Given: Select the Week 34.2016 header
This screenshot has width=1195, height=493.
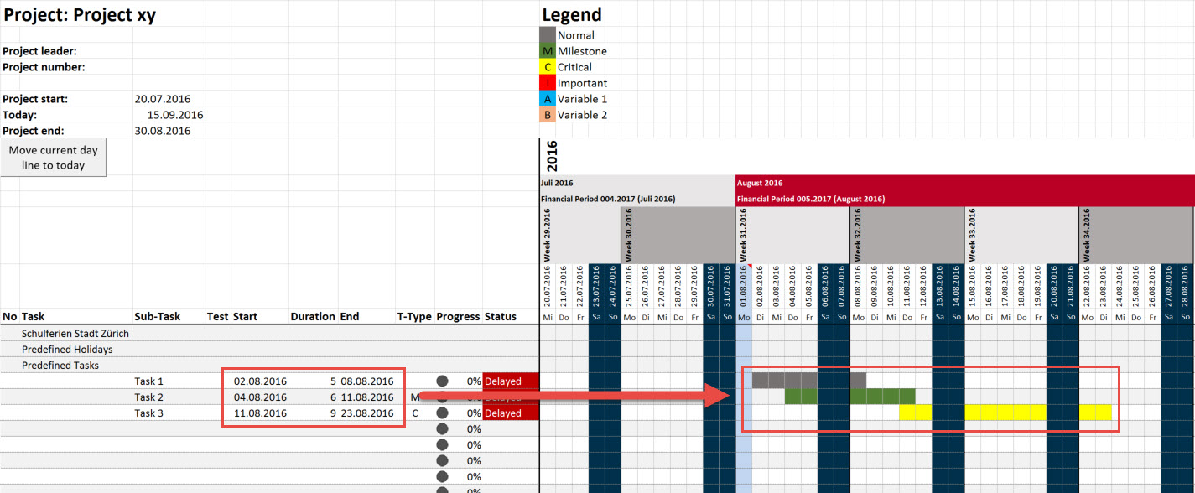Looking at the screenshot, I should (1136, 236).
